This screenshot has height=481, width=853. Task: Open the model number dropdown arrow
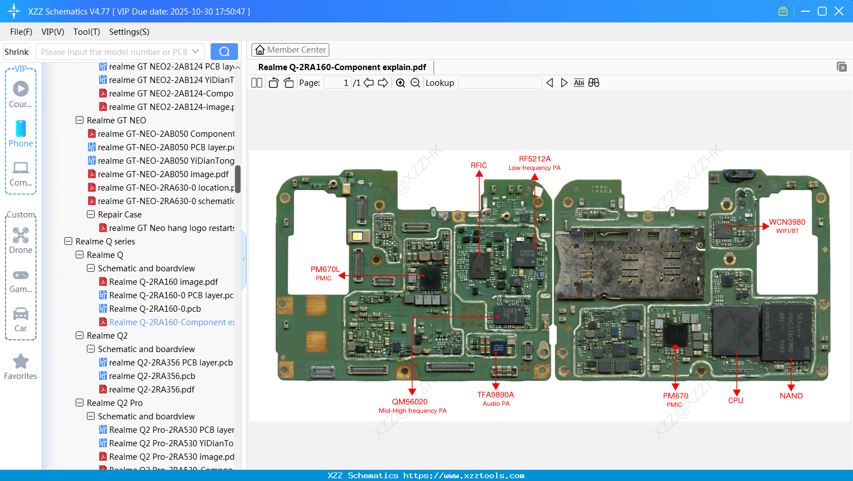195,52
